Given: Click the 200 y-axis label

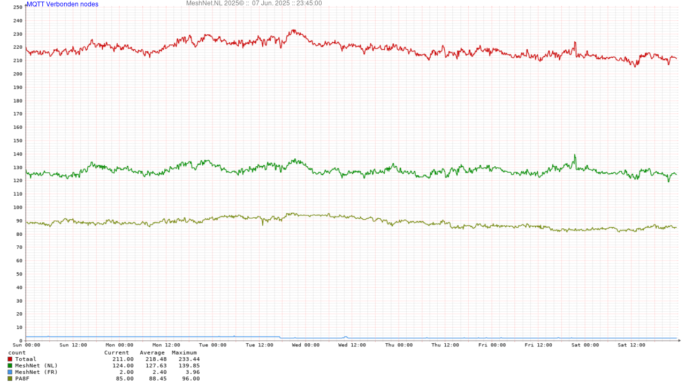Looking at the screenshot, I should [18, 74].
